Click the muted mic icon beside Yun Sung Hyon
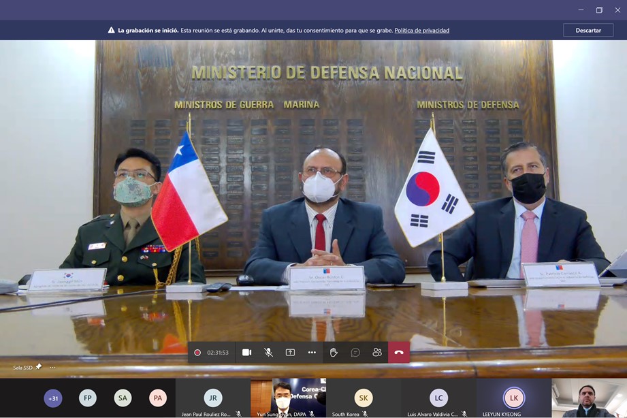627x418 pixels. pos(312,414)
